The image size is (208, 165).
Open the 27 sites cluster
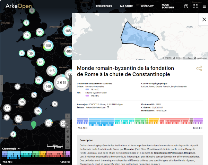39,80
